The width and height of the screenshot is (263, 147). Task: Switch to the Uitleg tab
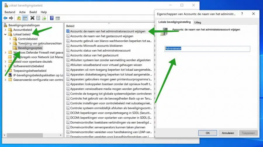198,22
